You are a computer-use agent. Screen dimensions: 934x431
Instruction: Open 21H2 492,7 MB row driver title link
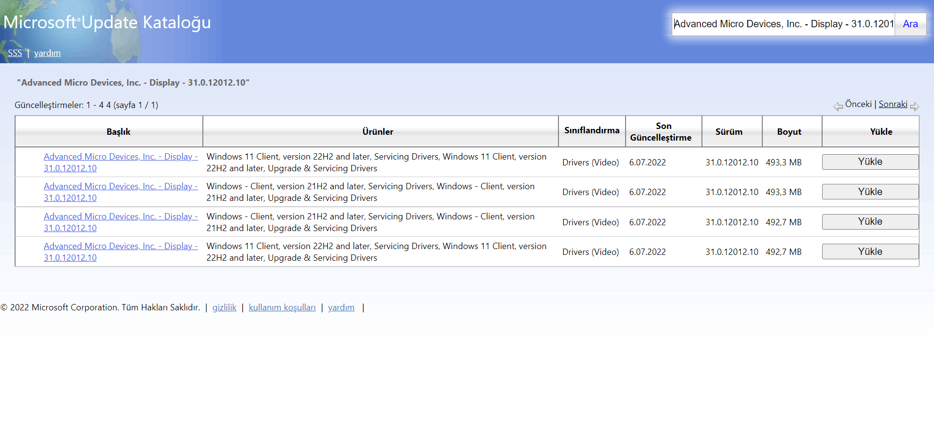[x=121, y=222]
